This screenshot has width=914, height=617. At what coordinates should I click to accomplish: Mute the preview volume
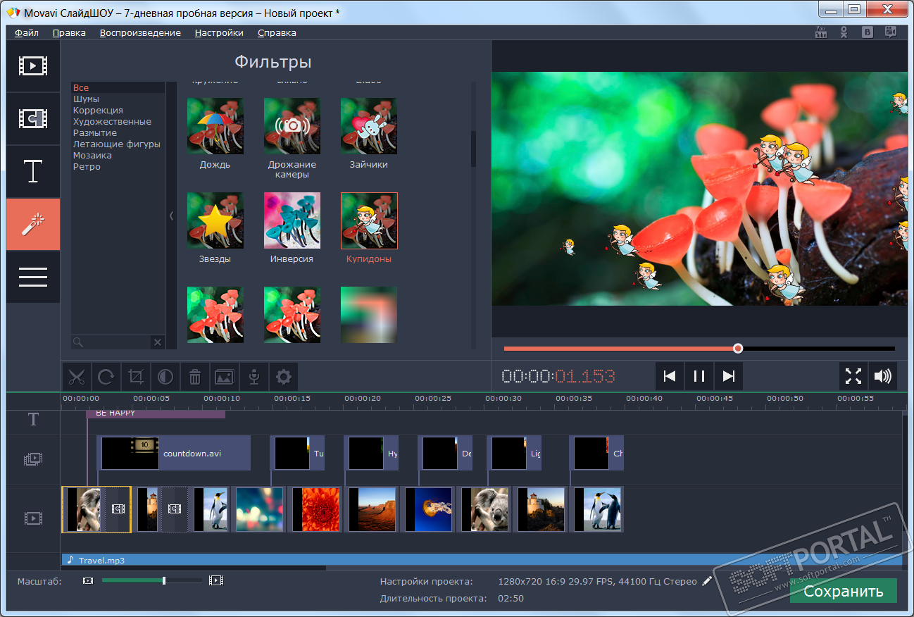(883, 376)
